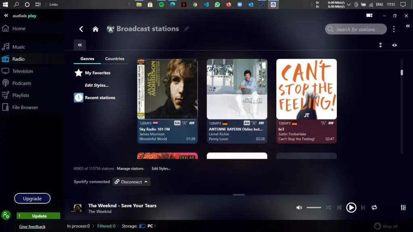Click the Weeknd album art thumbnail
This screenshot has height=232, width=413.
(77, 208)
